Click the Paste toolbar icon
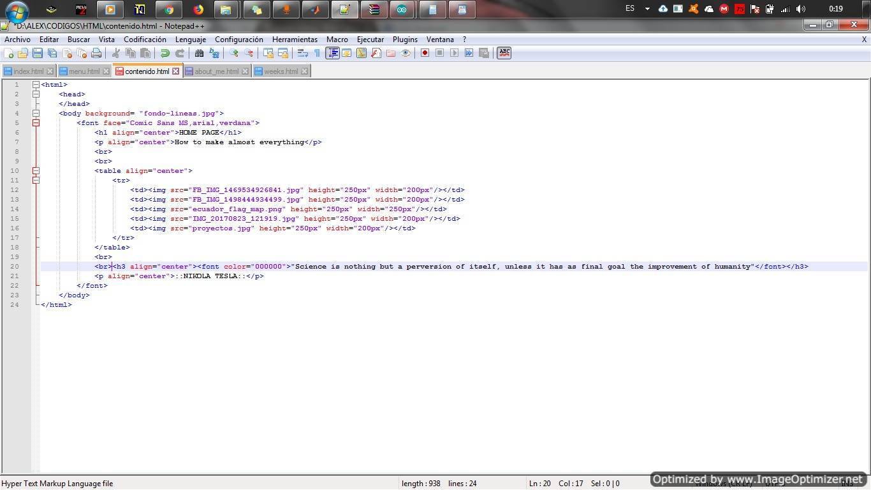This screenshot has height=490, width=871. 145,53
